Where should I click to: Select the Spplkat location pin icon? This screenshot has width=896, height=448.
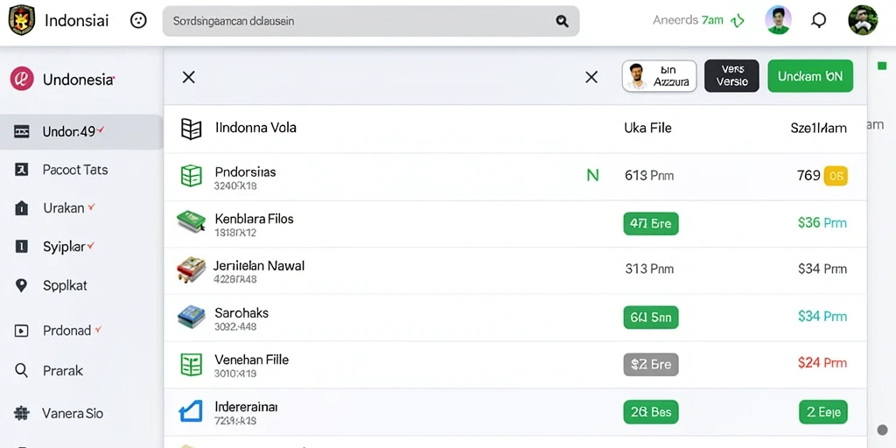[21, 285]
